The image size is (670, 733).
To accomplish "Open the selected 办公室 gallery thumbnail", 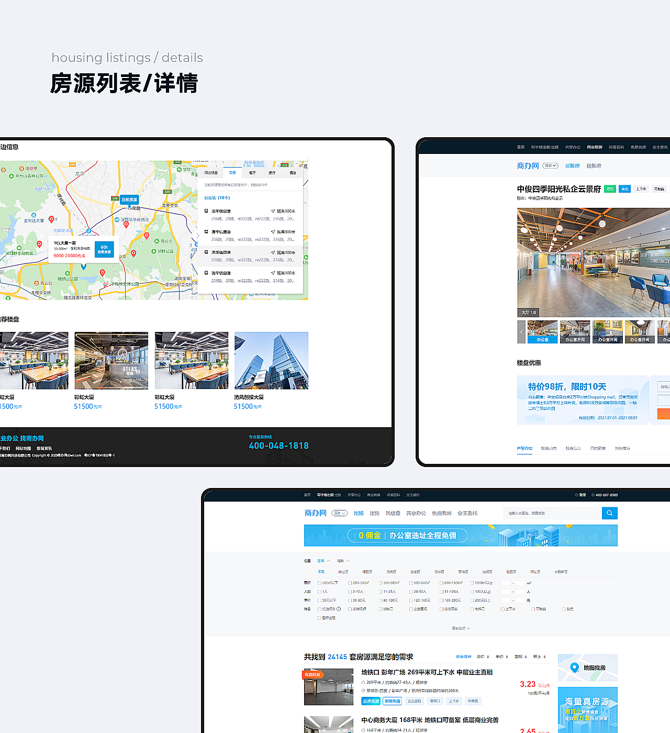I will point(542,332).
